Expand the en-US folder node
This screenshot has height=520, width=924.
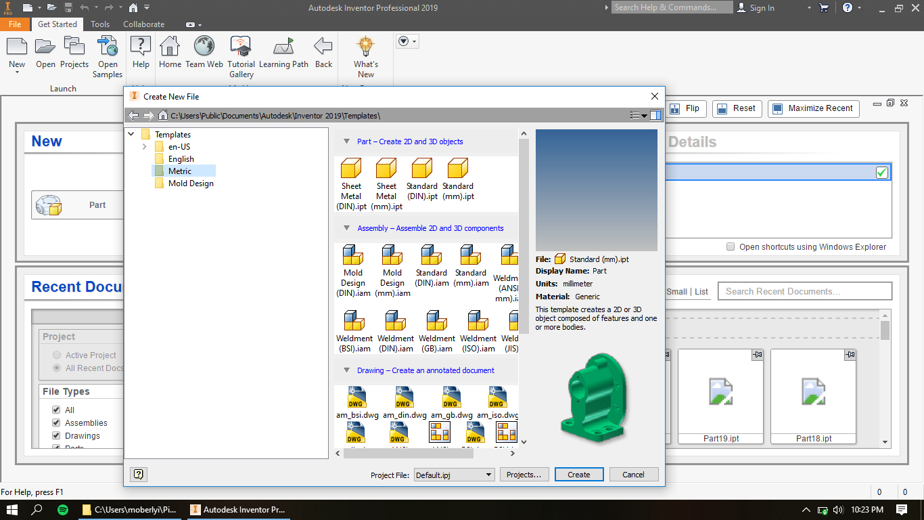click(x=144, y=146)
